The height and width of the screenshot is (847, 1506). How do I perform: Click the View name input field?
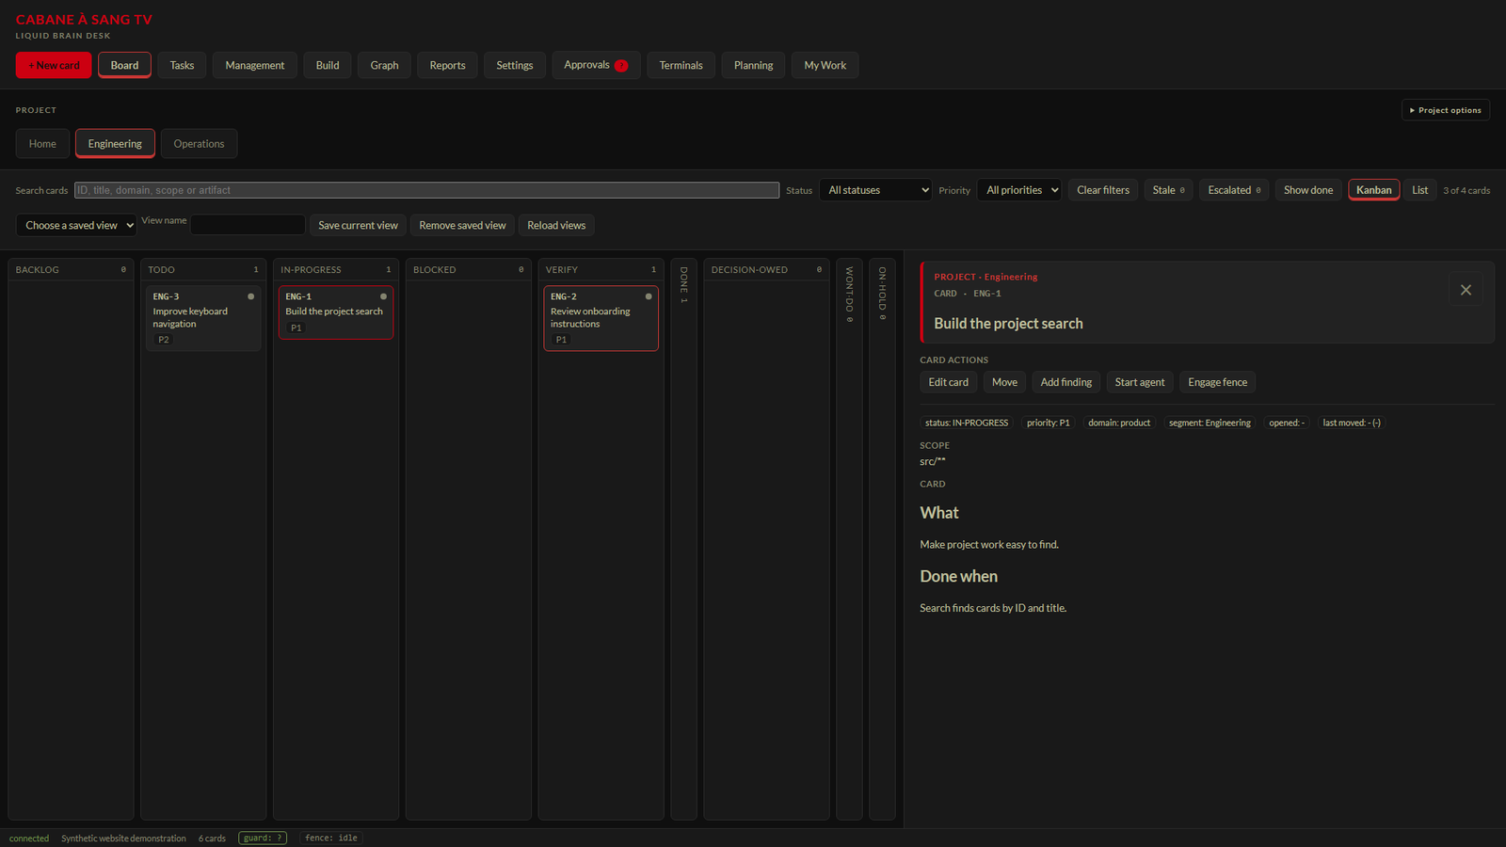(x=248, y=225)
